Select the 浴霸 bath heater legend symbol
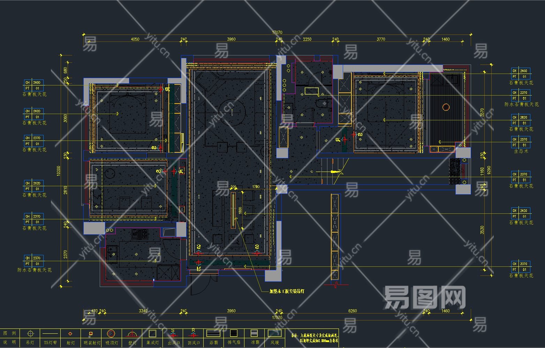545x348 pixels. click(213, 333)
